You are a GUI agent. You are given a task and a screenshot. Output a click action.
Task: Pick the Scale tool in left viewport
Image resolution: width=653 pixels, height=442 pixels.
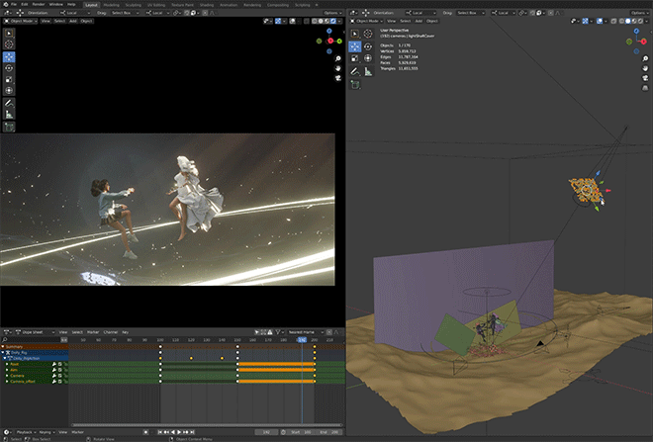(9, 79)
